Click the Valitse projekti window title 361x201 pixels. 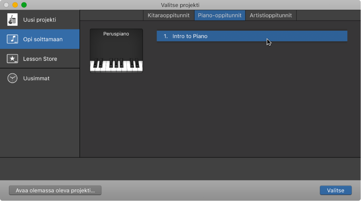[x=180, y=5]
